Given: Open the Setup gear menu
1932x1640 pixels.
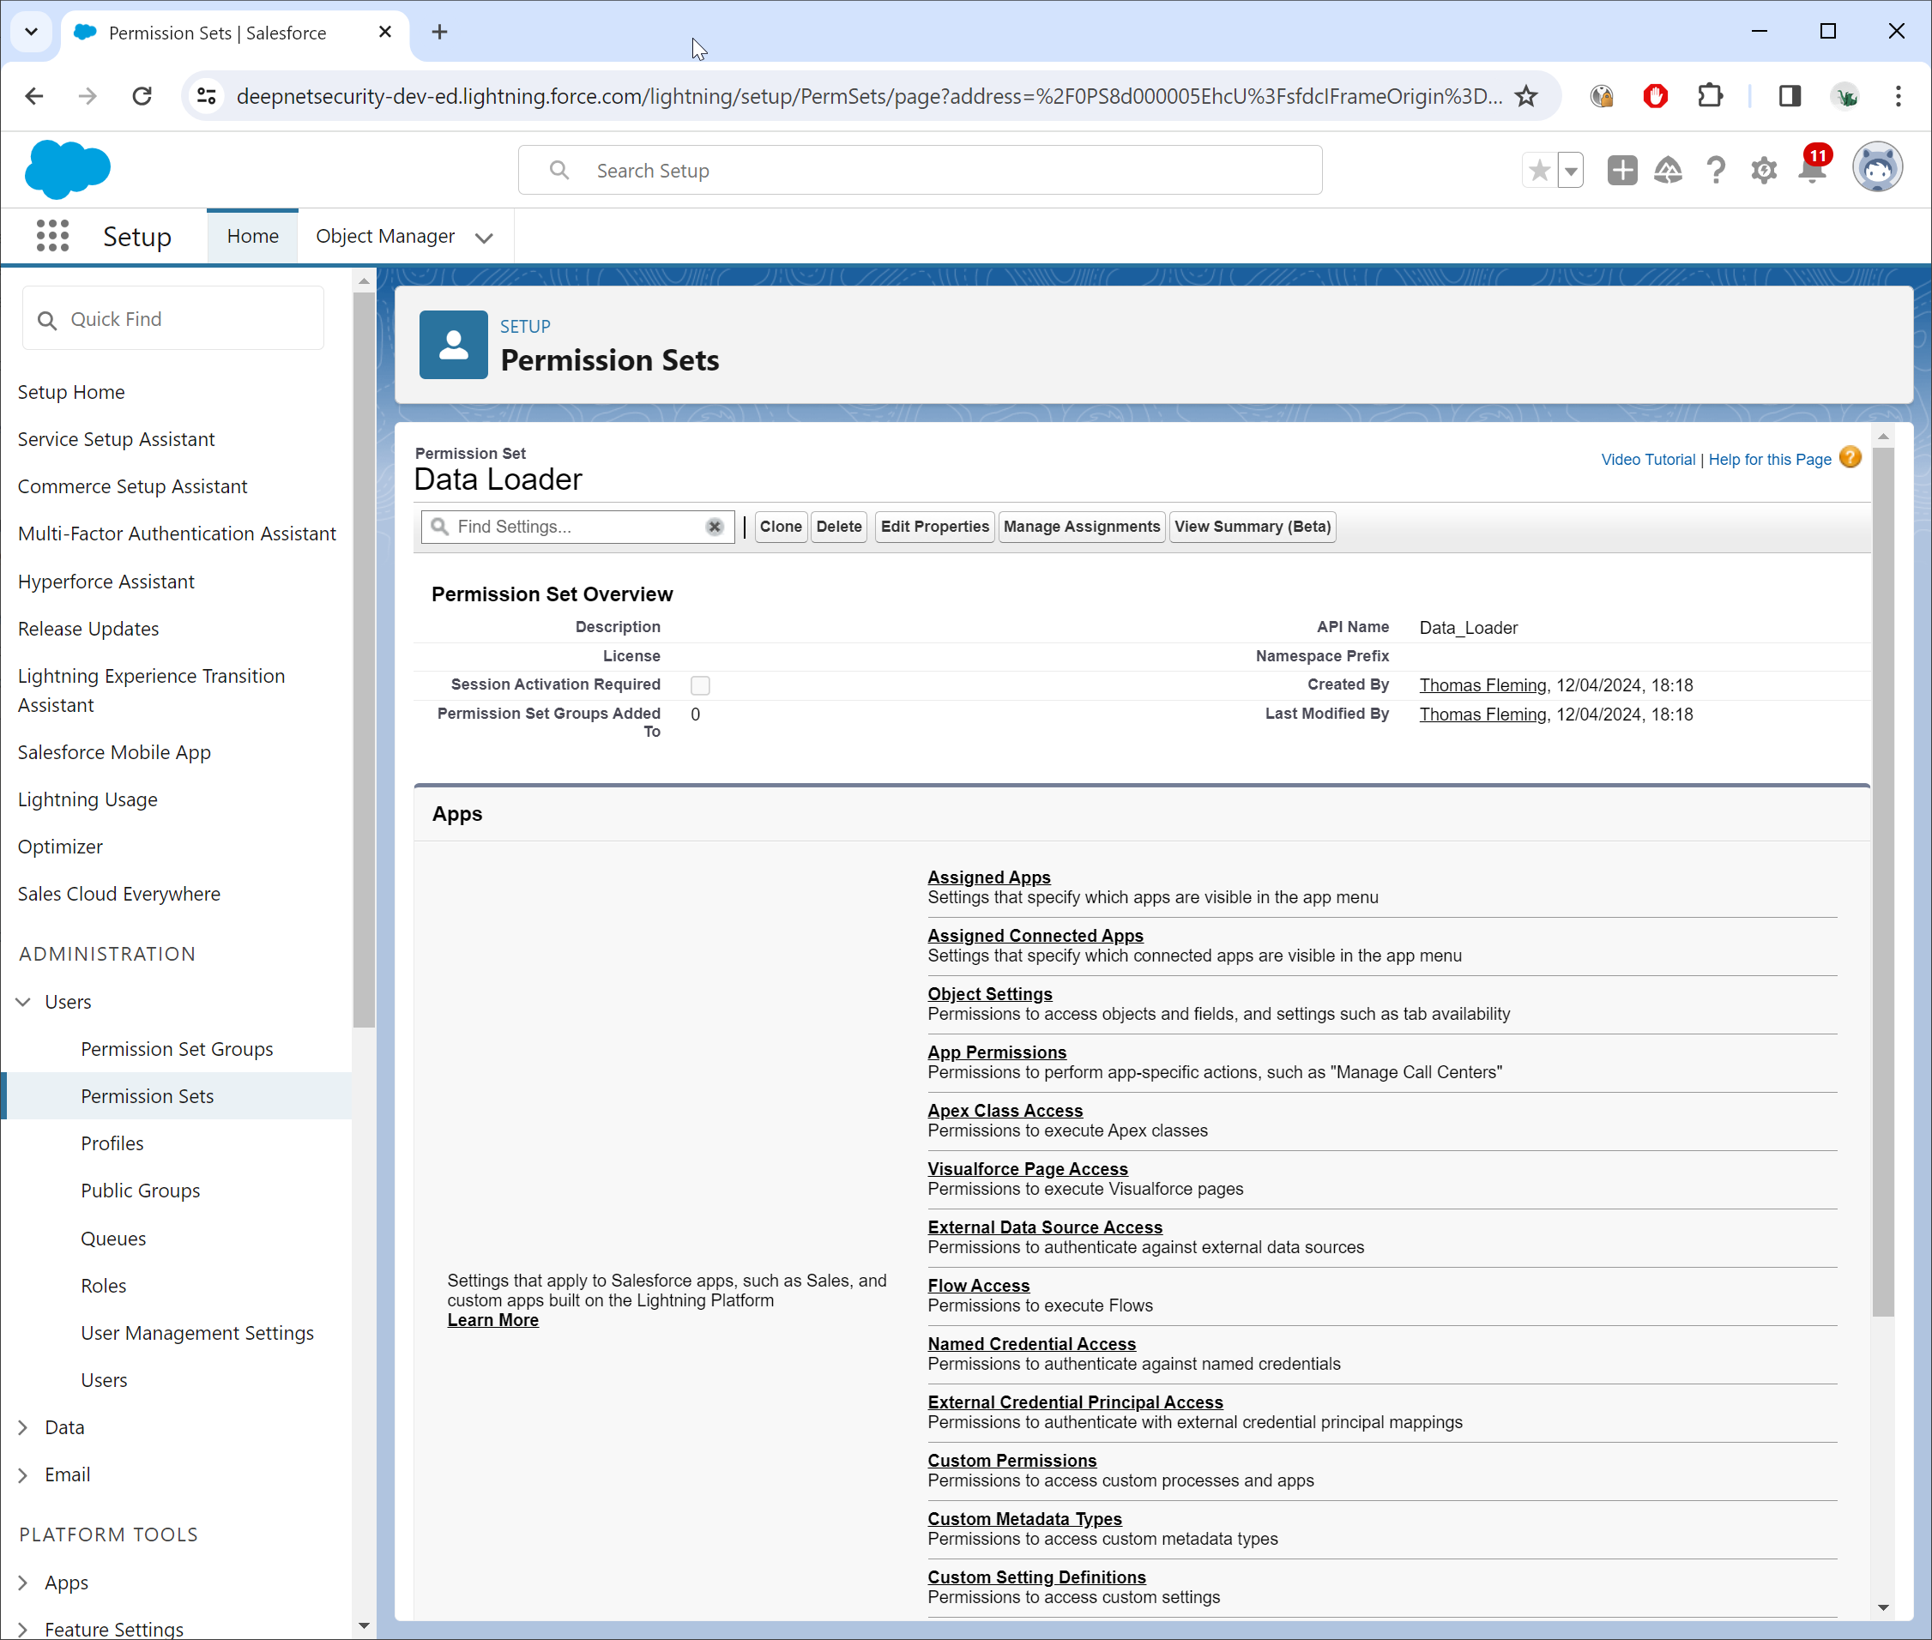Looking at the screenshot, I should click(x=1764, y=170).
